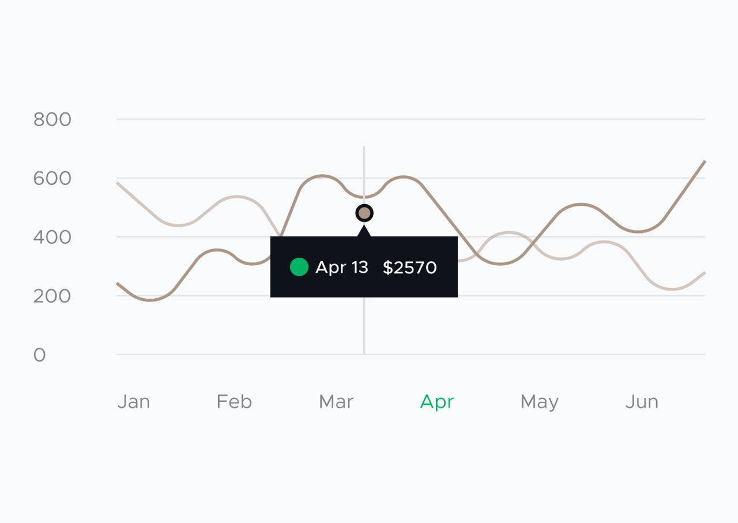Click the dark line's lowest dip near Jan

point(149,300)
